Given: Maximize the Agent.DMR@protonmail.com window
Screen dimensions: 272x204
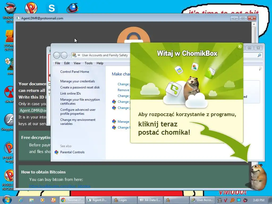Looking at the screenshot, I should coord(243,18).
